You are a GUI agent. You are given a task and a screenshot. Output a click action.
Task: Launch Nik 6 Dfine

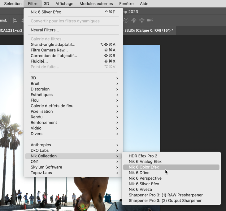[x=171, y=173]
